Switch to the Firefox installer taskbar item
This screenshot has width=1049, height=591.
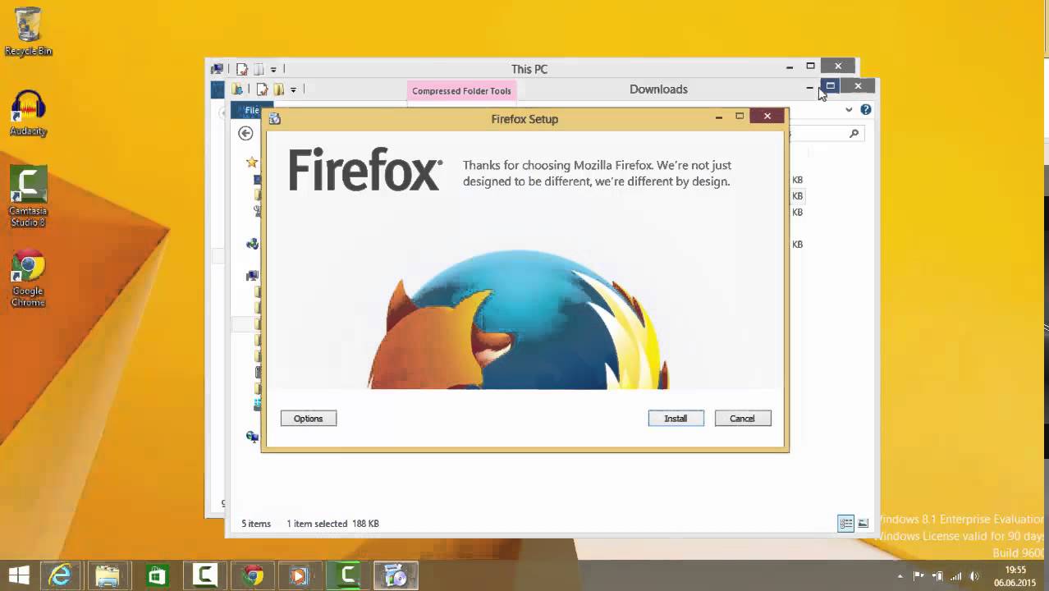click(396, 575)
